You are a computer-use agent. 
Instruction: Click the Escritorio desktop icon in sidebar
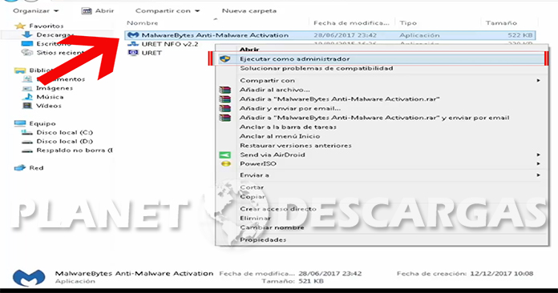(x=27, y=44)
